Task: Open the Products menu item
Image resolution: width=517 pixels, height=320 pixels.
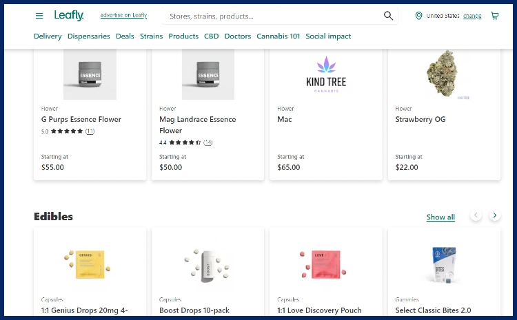Action: point(183,36)
